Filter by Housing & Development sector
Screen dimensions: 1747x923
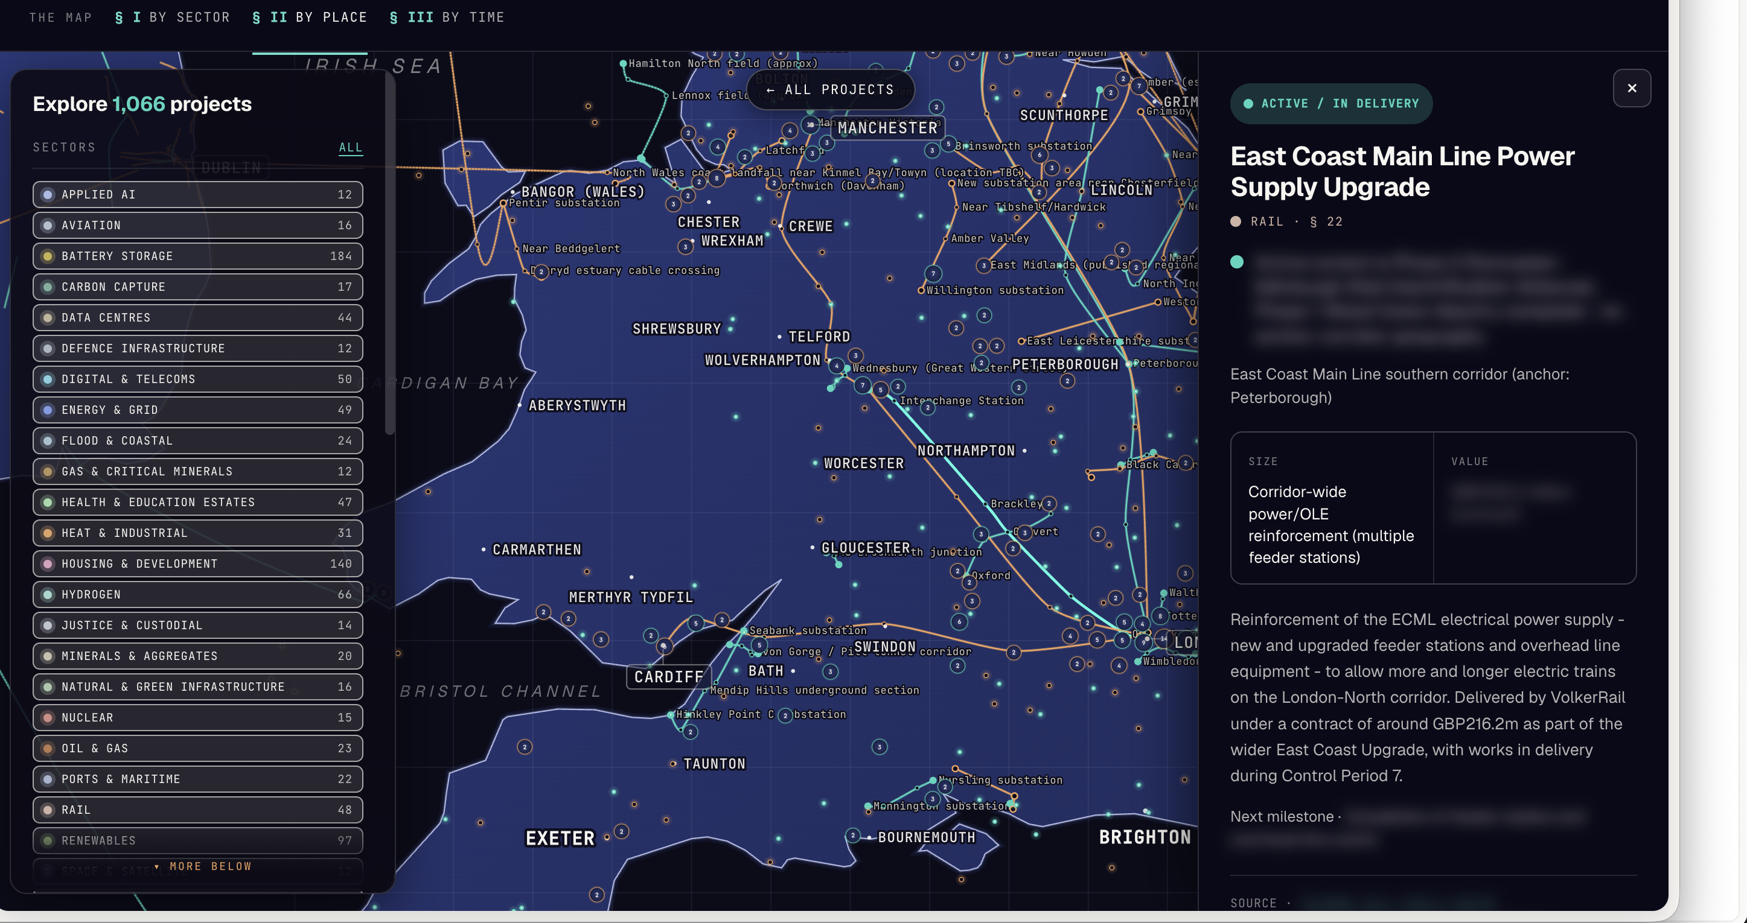197,564
